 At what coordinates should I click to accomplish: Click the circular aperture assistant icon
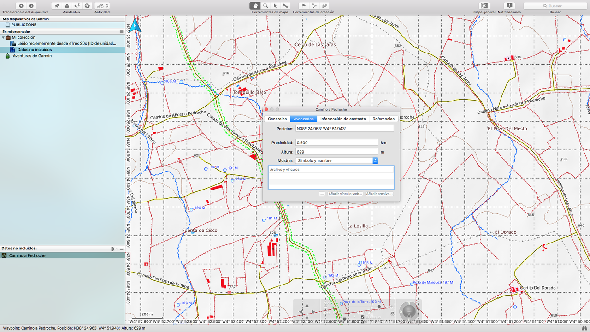click(x=87, y=6)
